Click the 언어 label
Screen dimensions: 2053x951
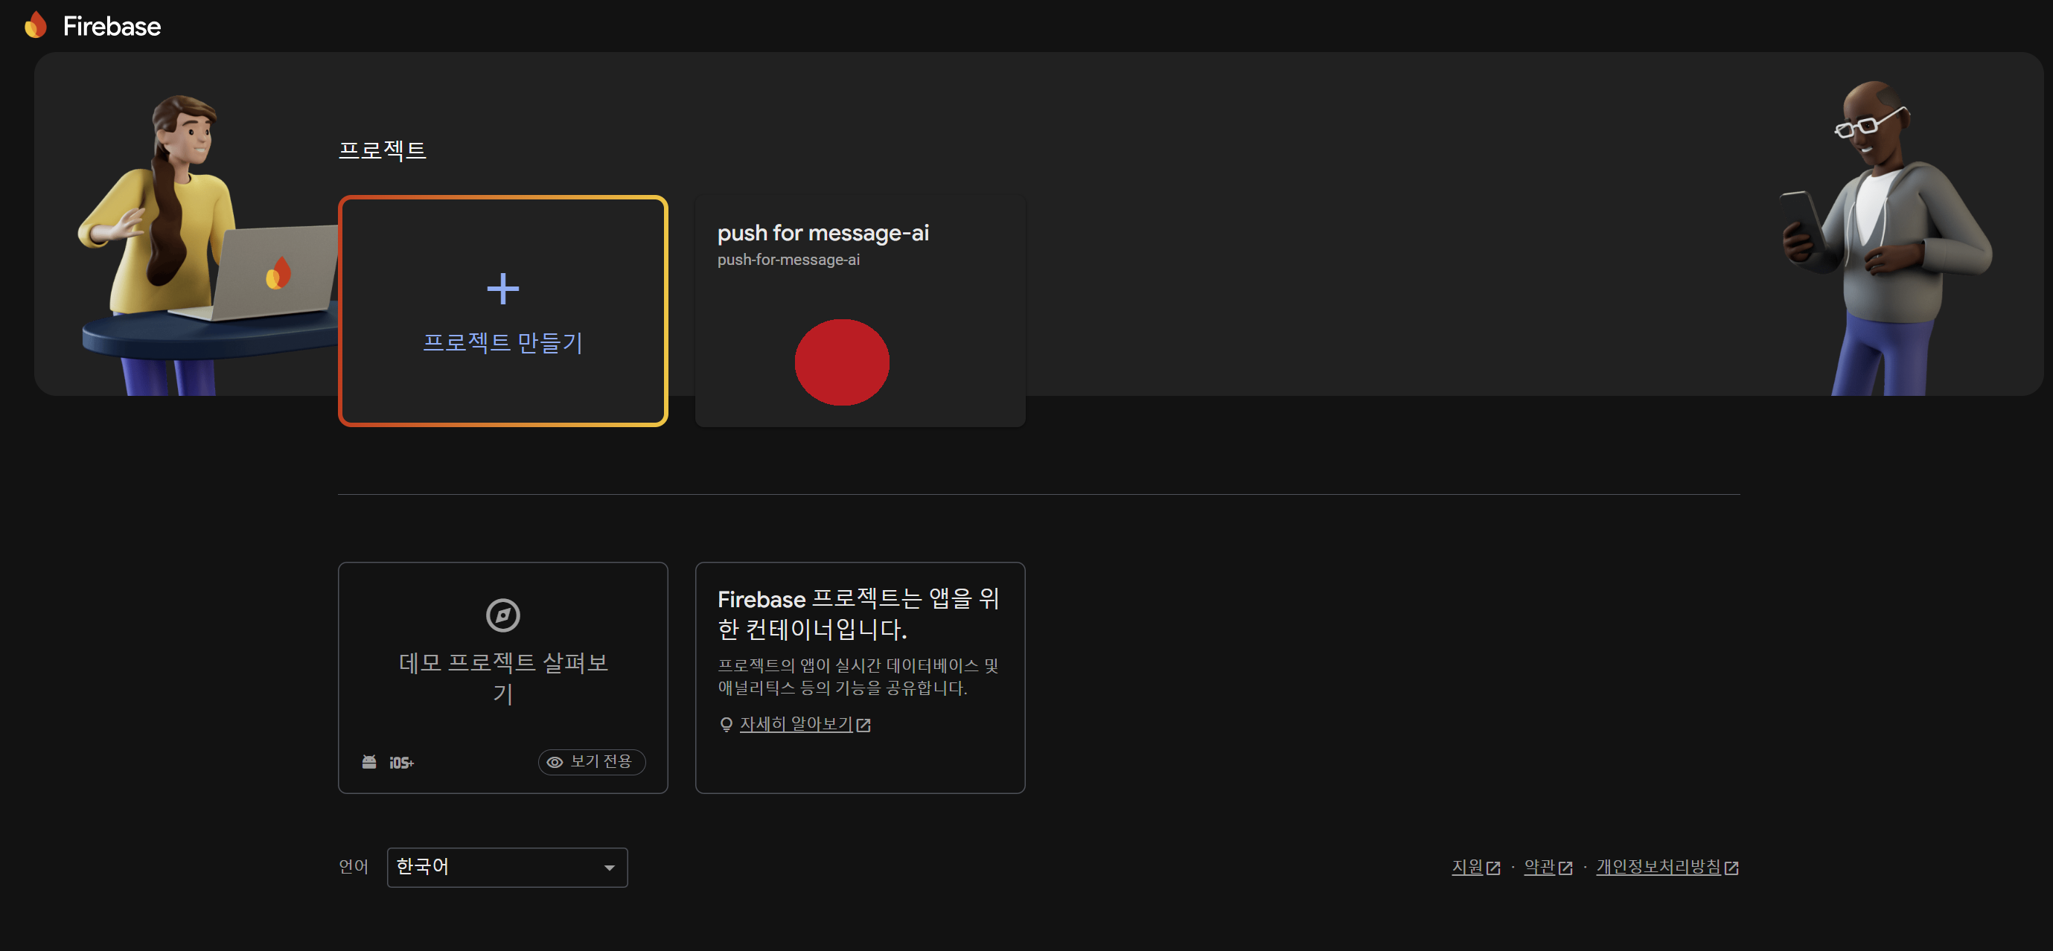[x=353, y=867]
